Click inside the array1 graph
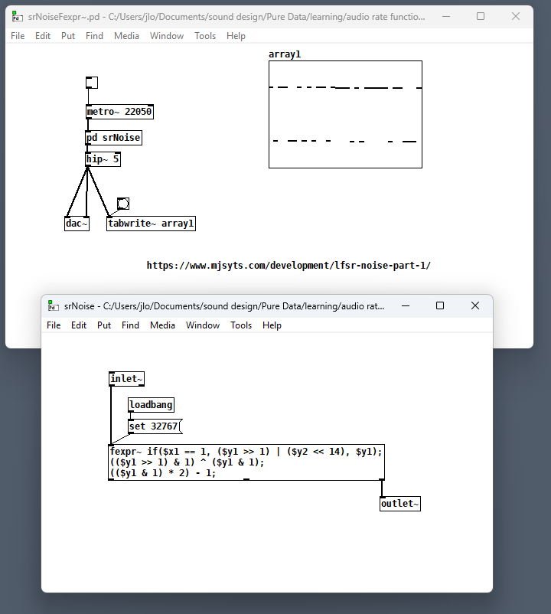 pyautogui.click(x=345, y=114)
